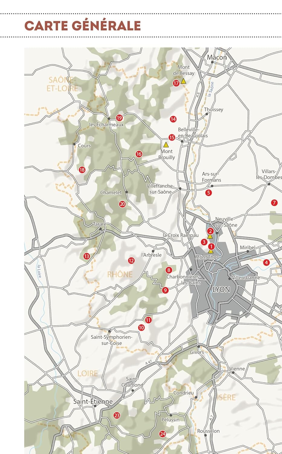Click marker 13 southwest of Tarare
Image resolution: width=282 pixels, height=454 pixels.
86,256
